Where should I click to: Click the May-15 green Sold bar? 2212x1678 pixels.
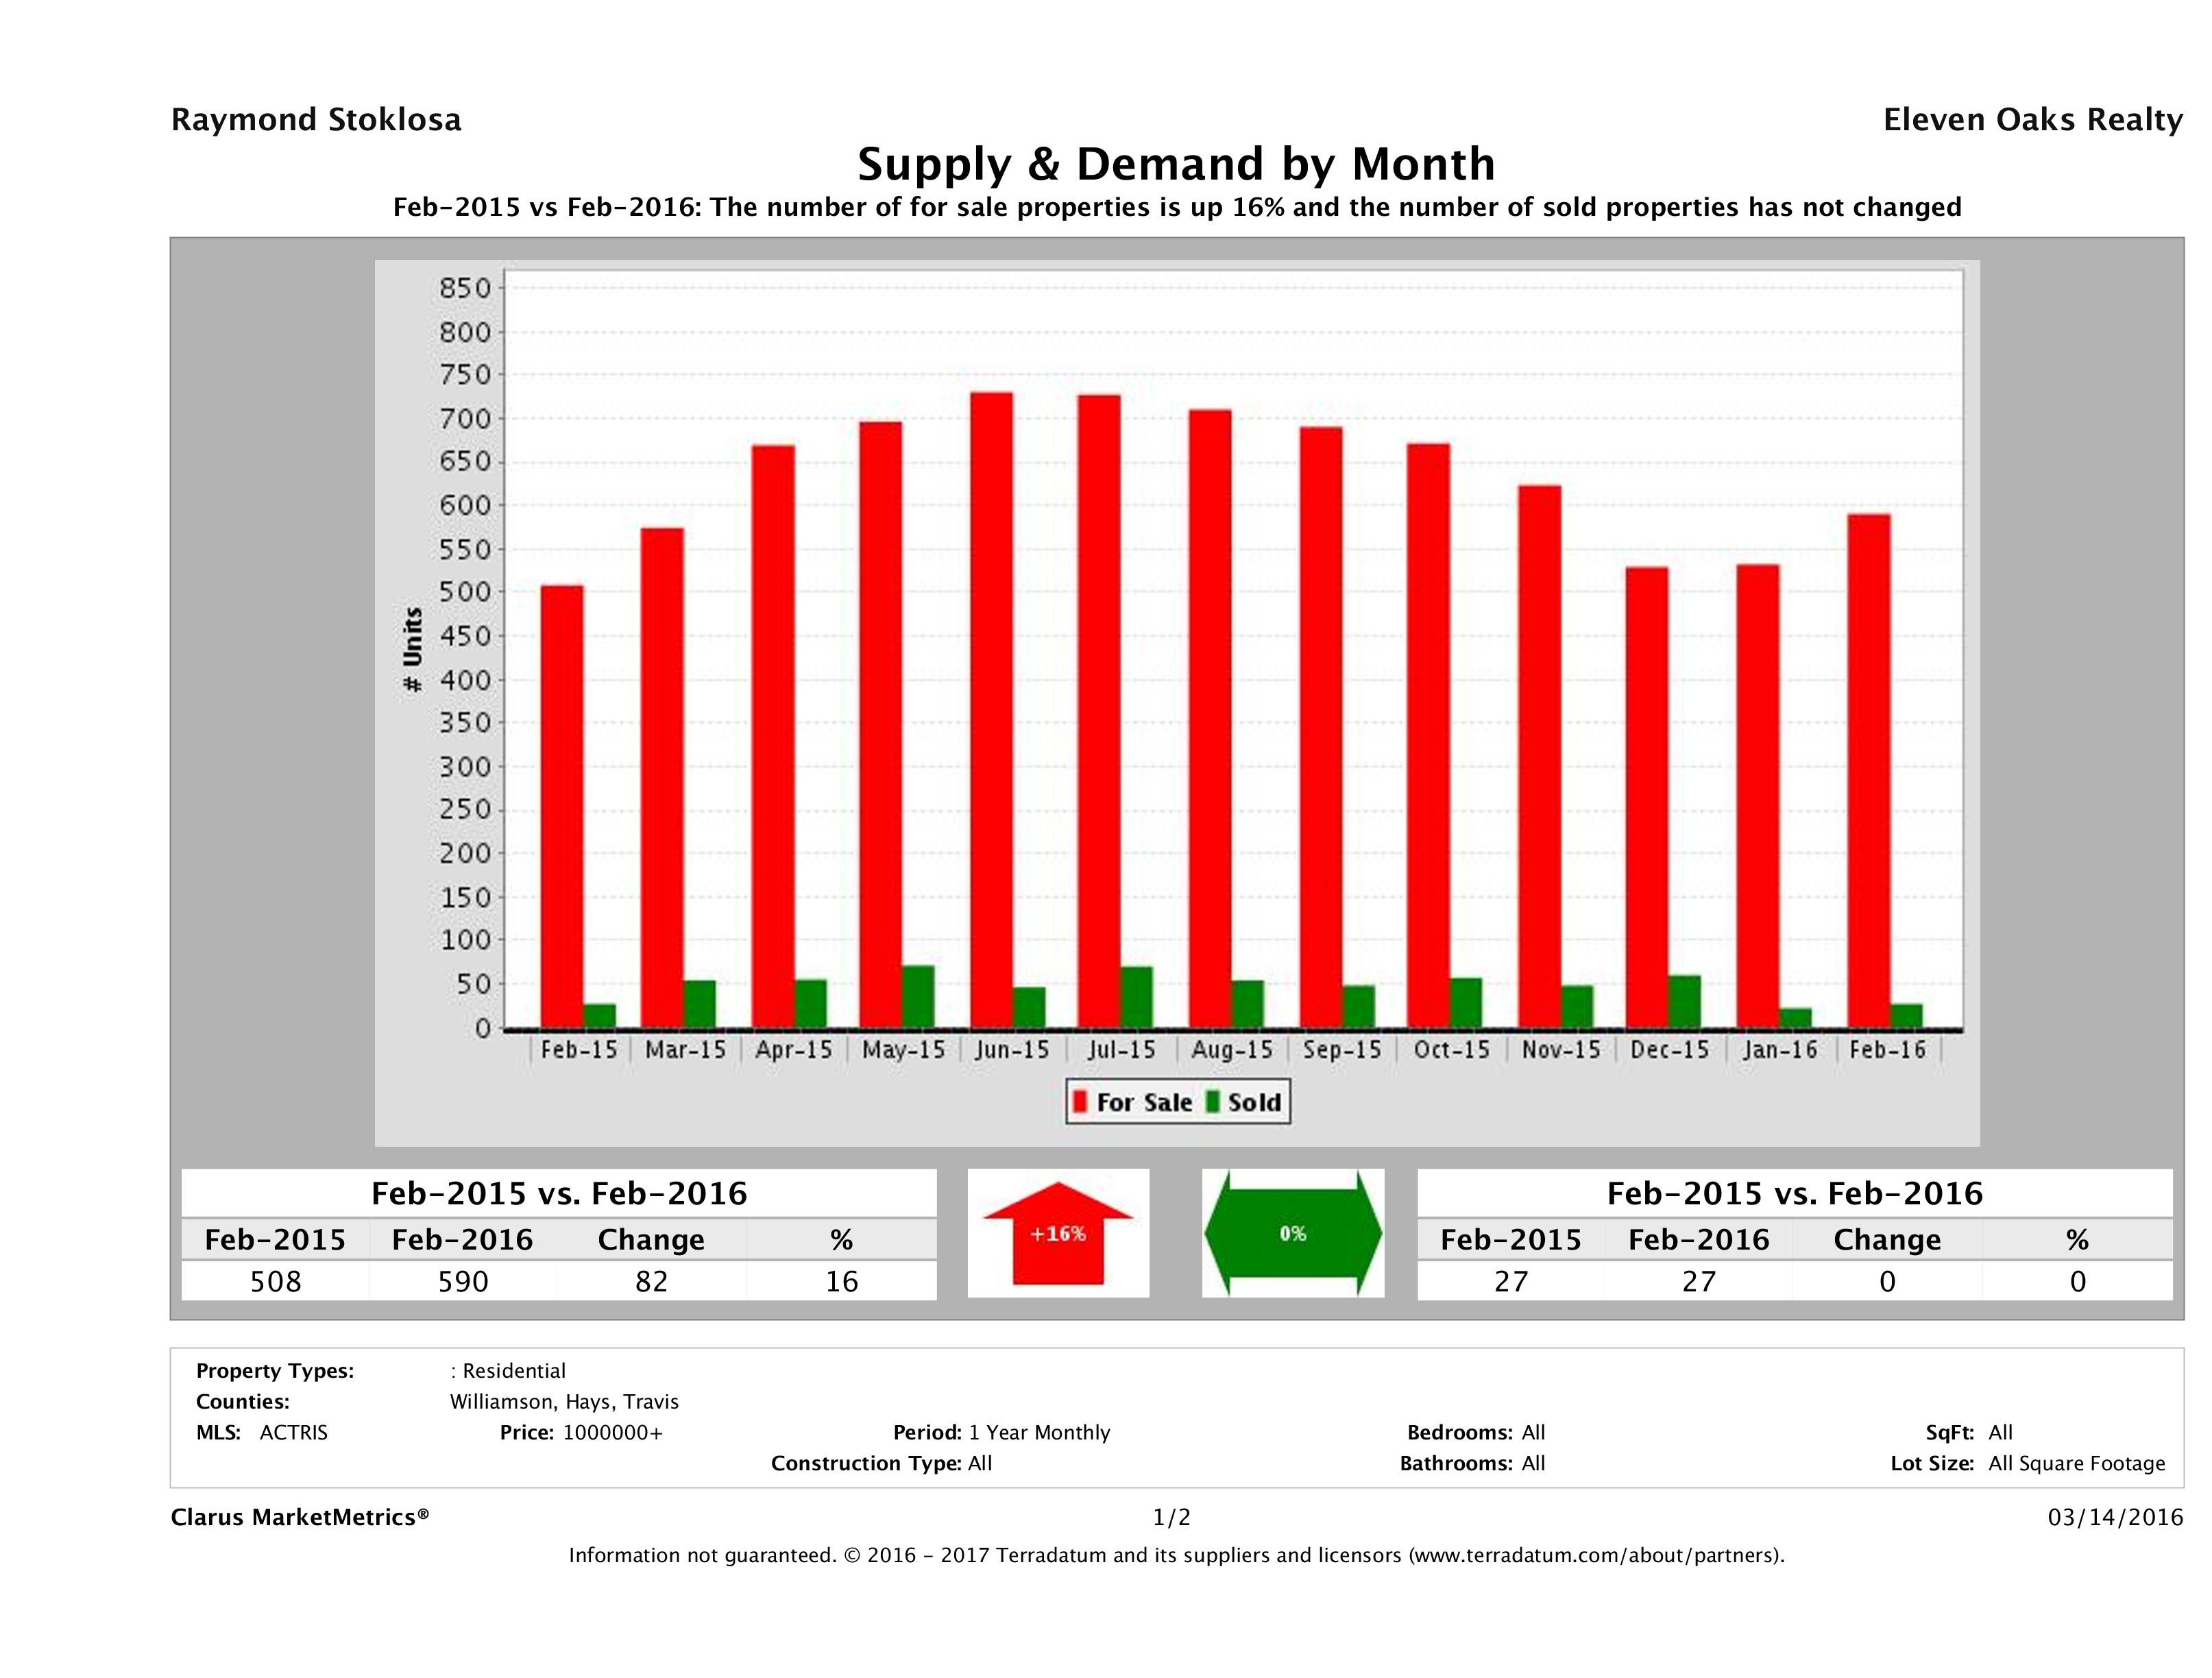pyautogui.click(x=917, y=996)
